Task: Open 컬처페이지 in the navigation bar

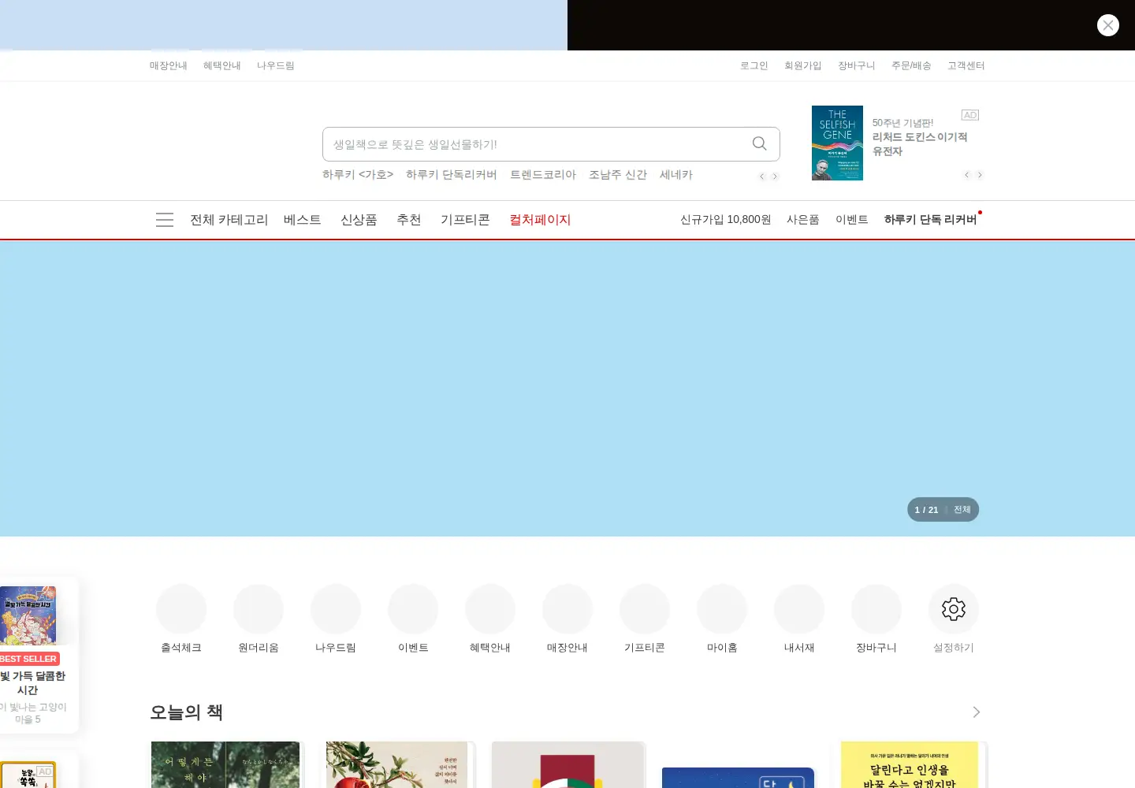Action: click(540, 220)
